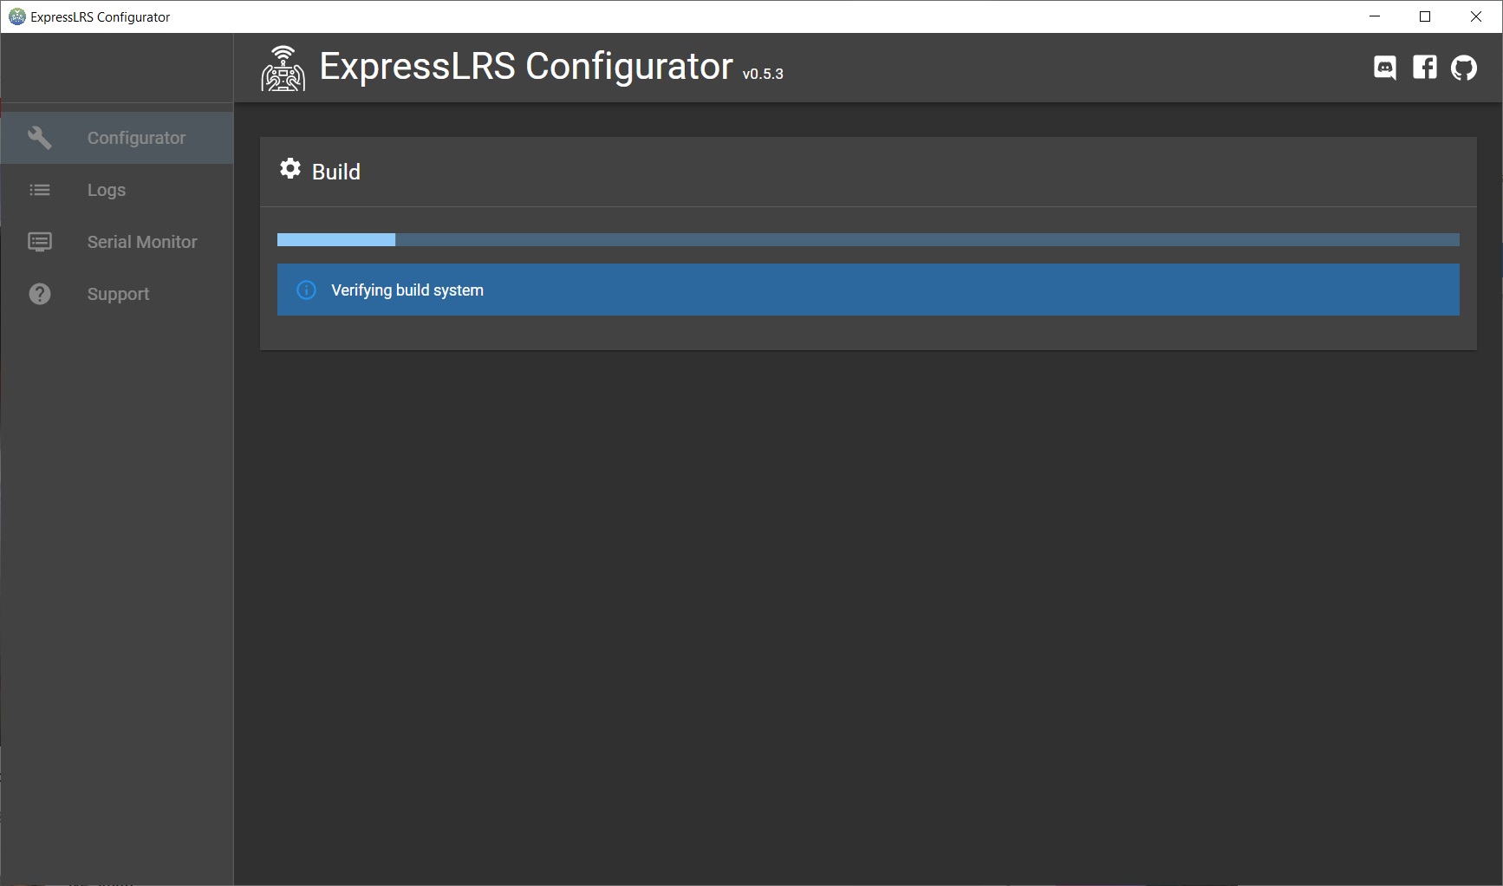Click the Logs list icon
This screenshot has width=1503, height=886.
coord(40,190)
